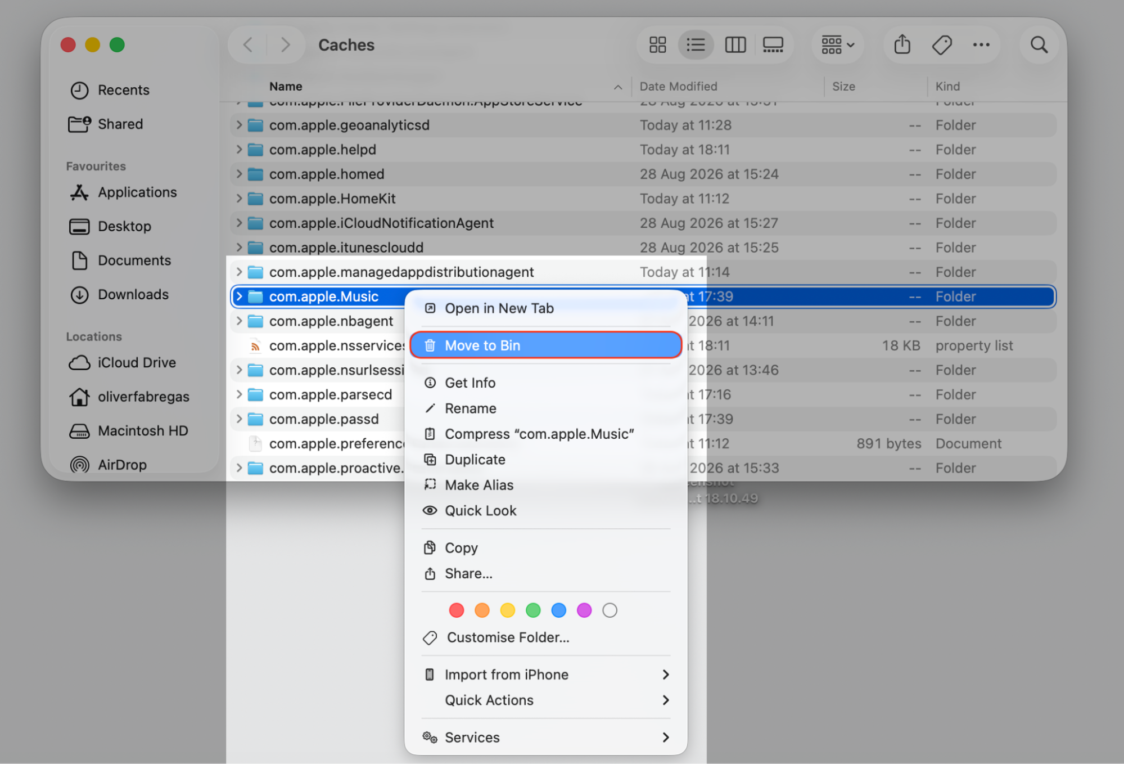Expand the com.apple.parsecd folder

point(239,394)
